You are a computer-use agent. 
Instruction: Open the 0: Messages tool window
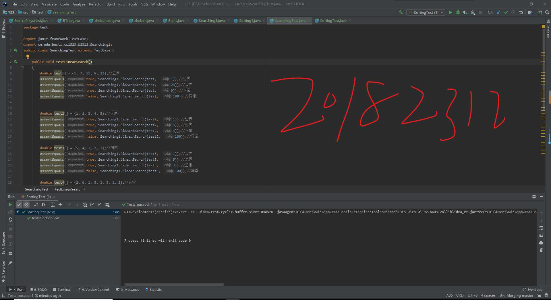click(x=128, y=290)
